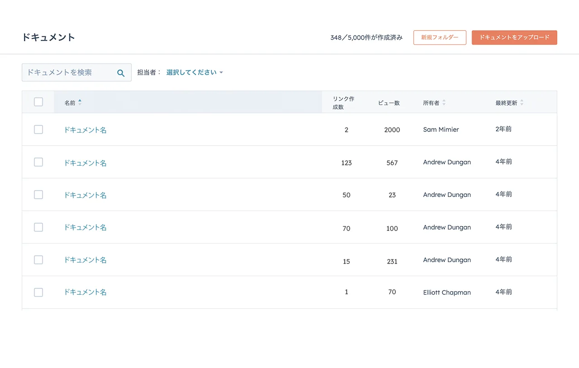The image size is (579, 368).
Task: Click the ビュー数 column header
Action: pos(389,103)
